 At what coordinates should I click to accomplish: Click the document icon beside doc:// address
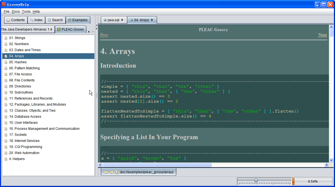pos(117,172)
